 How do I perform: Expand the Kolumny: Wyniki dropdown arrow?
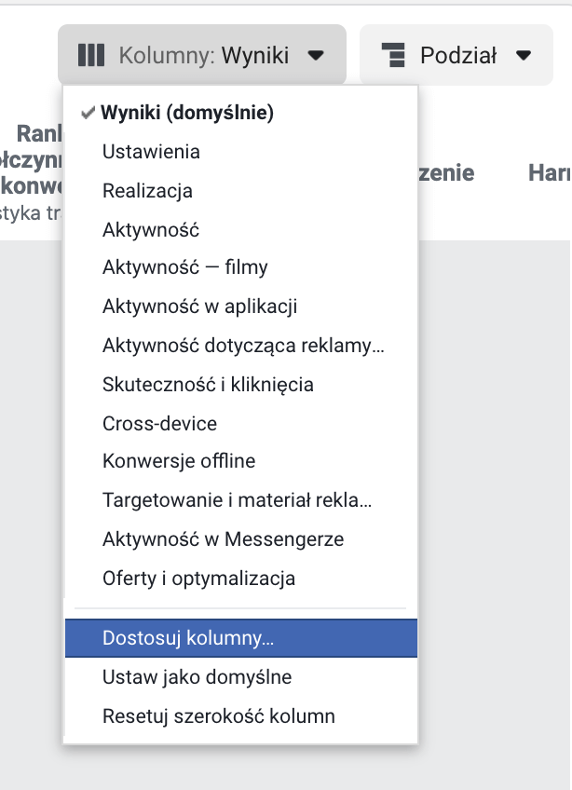pyautogui.click(x=316, y=55)
